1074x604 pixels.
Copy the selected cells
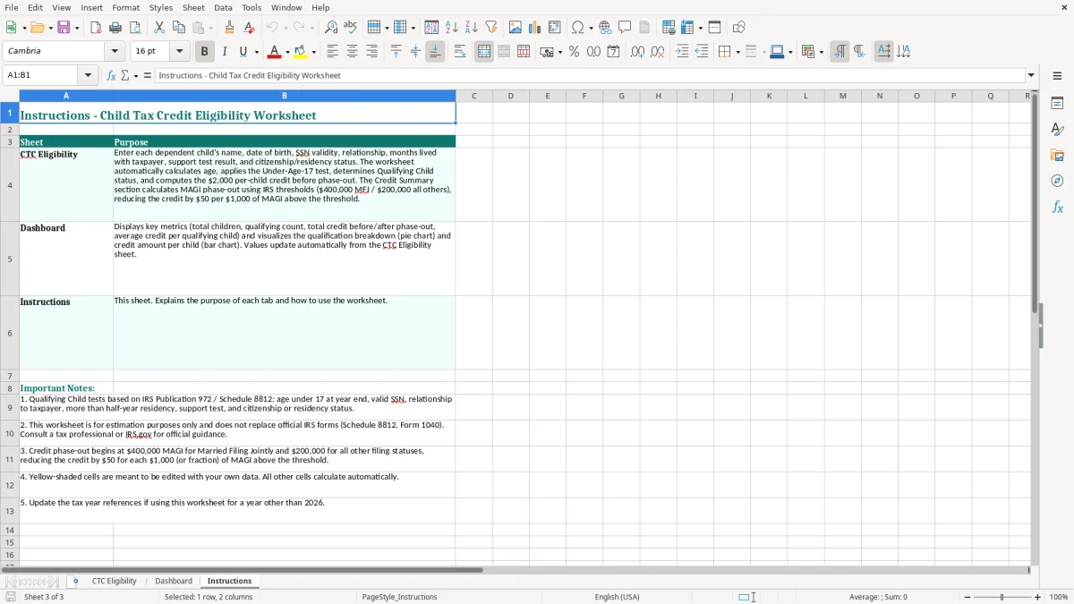[x=179, y=28]
